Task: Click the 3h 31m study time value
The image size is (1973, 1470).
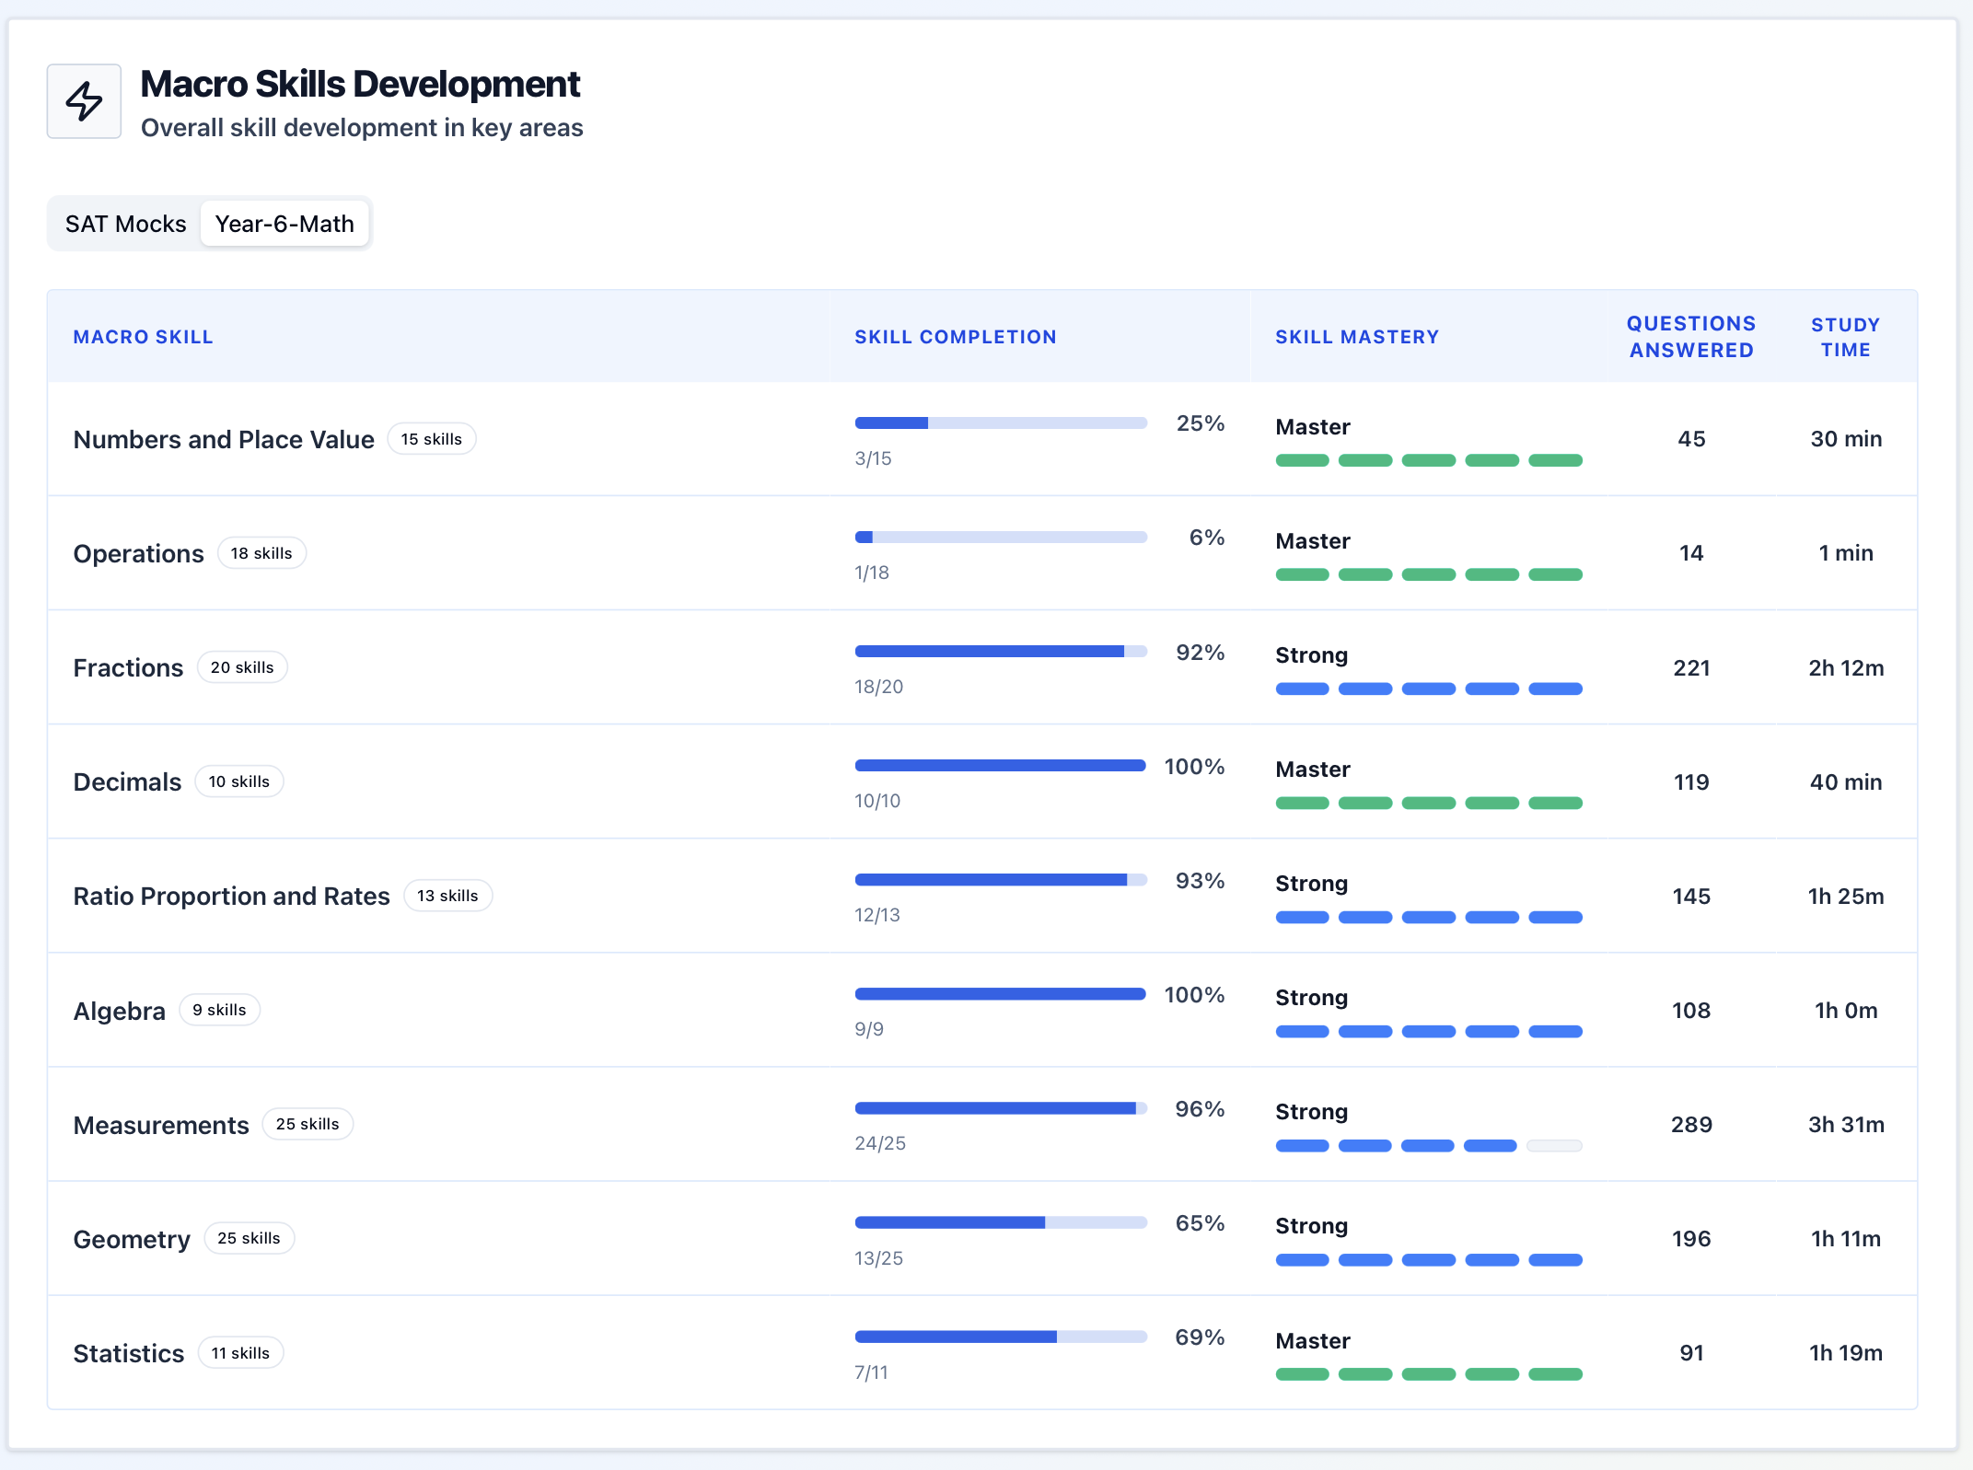Action: click(x=1846, y=1124)
